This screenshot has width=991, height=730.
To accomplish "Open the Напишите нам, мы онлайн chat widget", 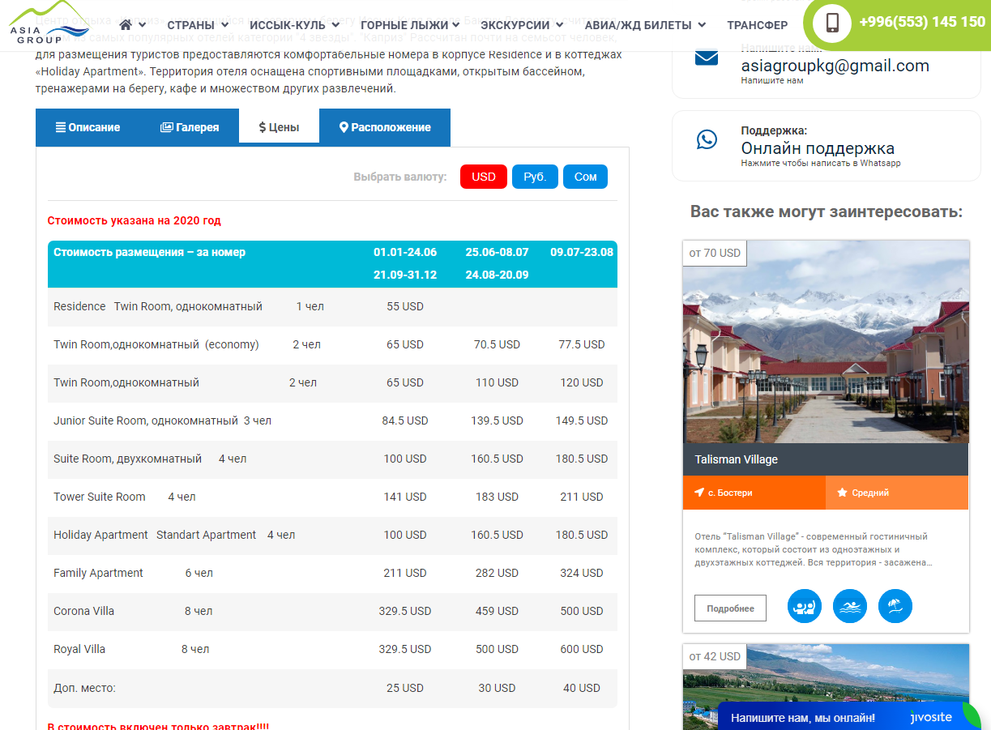I will (849, 717).
